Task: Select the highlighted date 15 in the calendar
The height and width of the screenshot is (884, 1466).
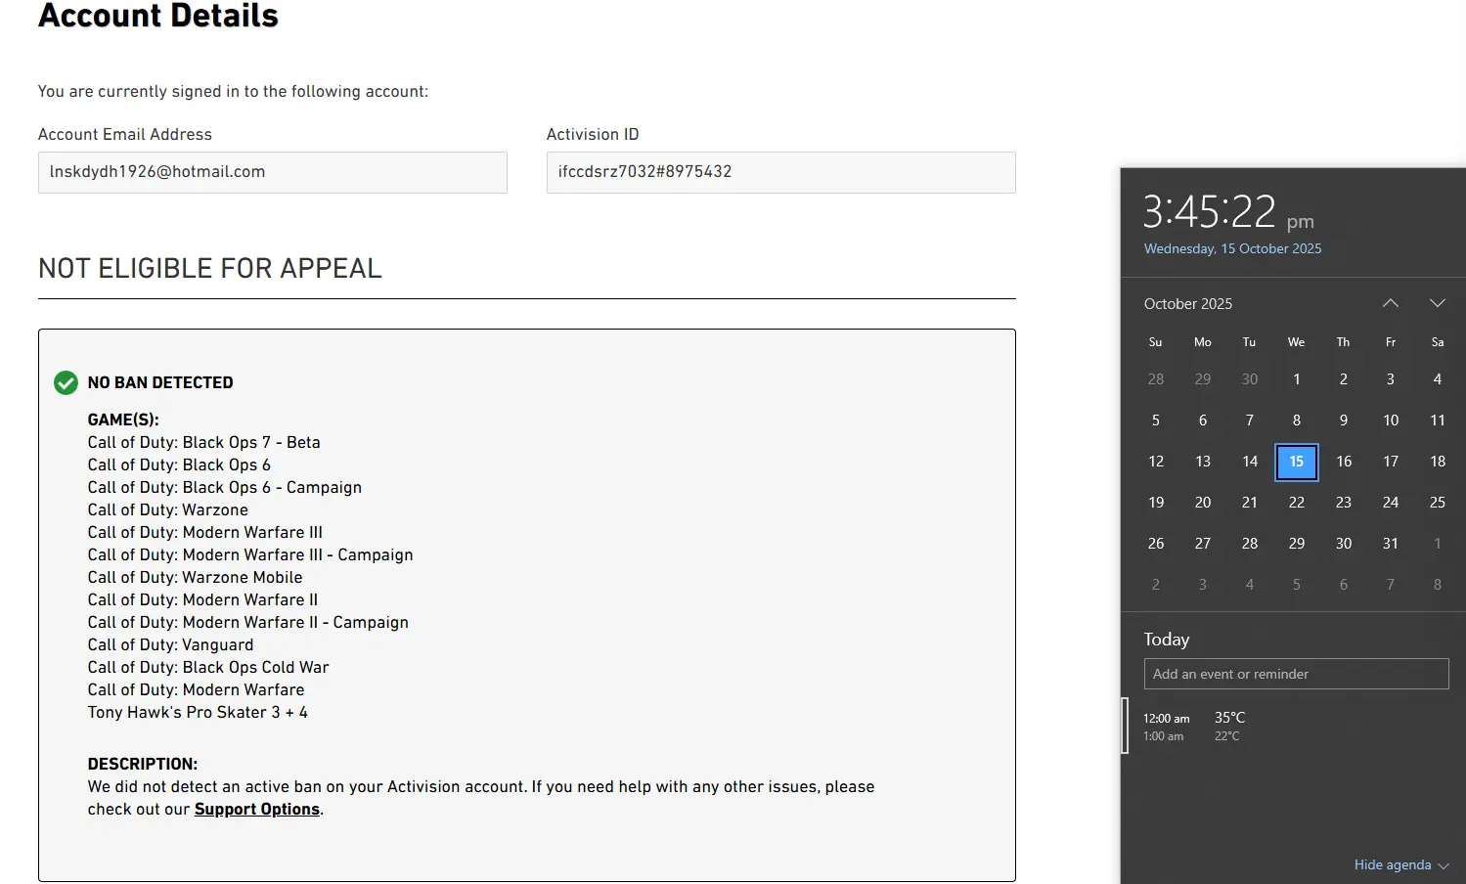Action: (x=1297, y=462)
